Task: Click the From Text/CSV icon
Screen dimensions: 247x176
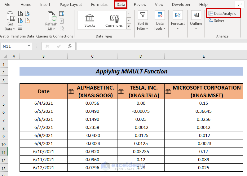Action: tap(20, 14)
